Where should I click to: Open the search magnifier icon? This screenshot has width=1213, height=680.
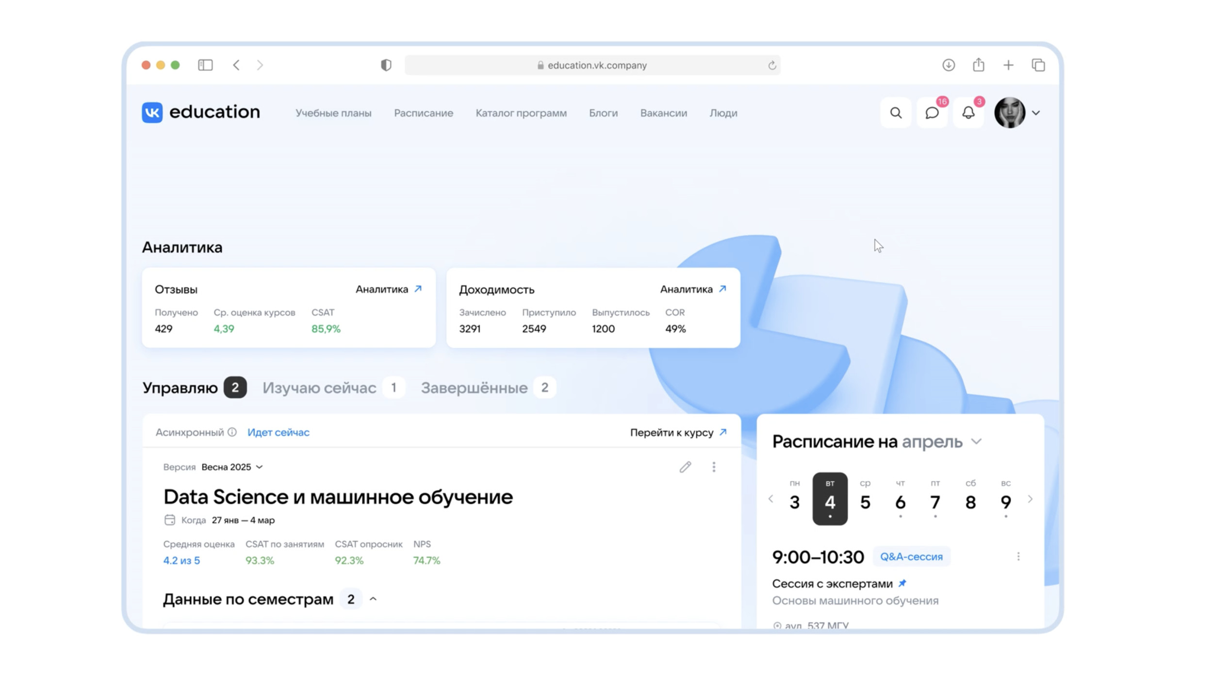pos(896,113)
